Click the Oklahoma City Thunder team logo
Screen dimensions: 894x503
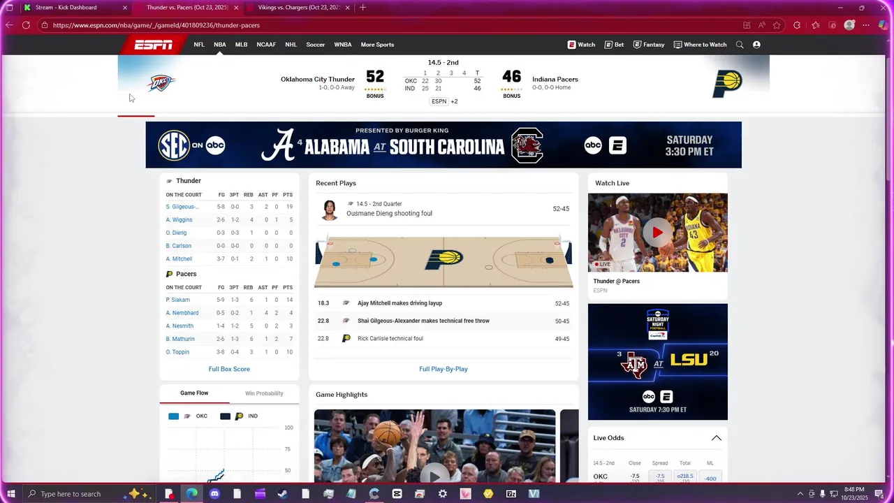pos(161,83)
